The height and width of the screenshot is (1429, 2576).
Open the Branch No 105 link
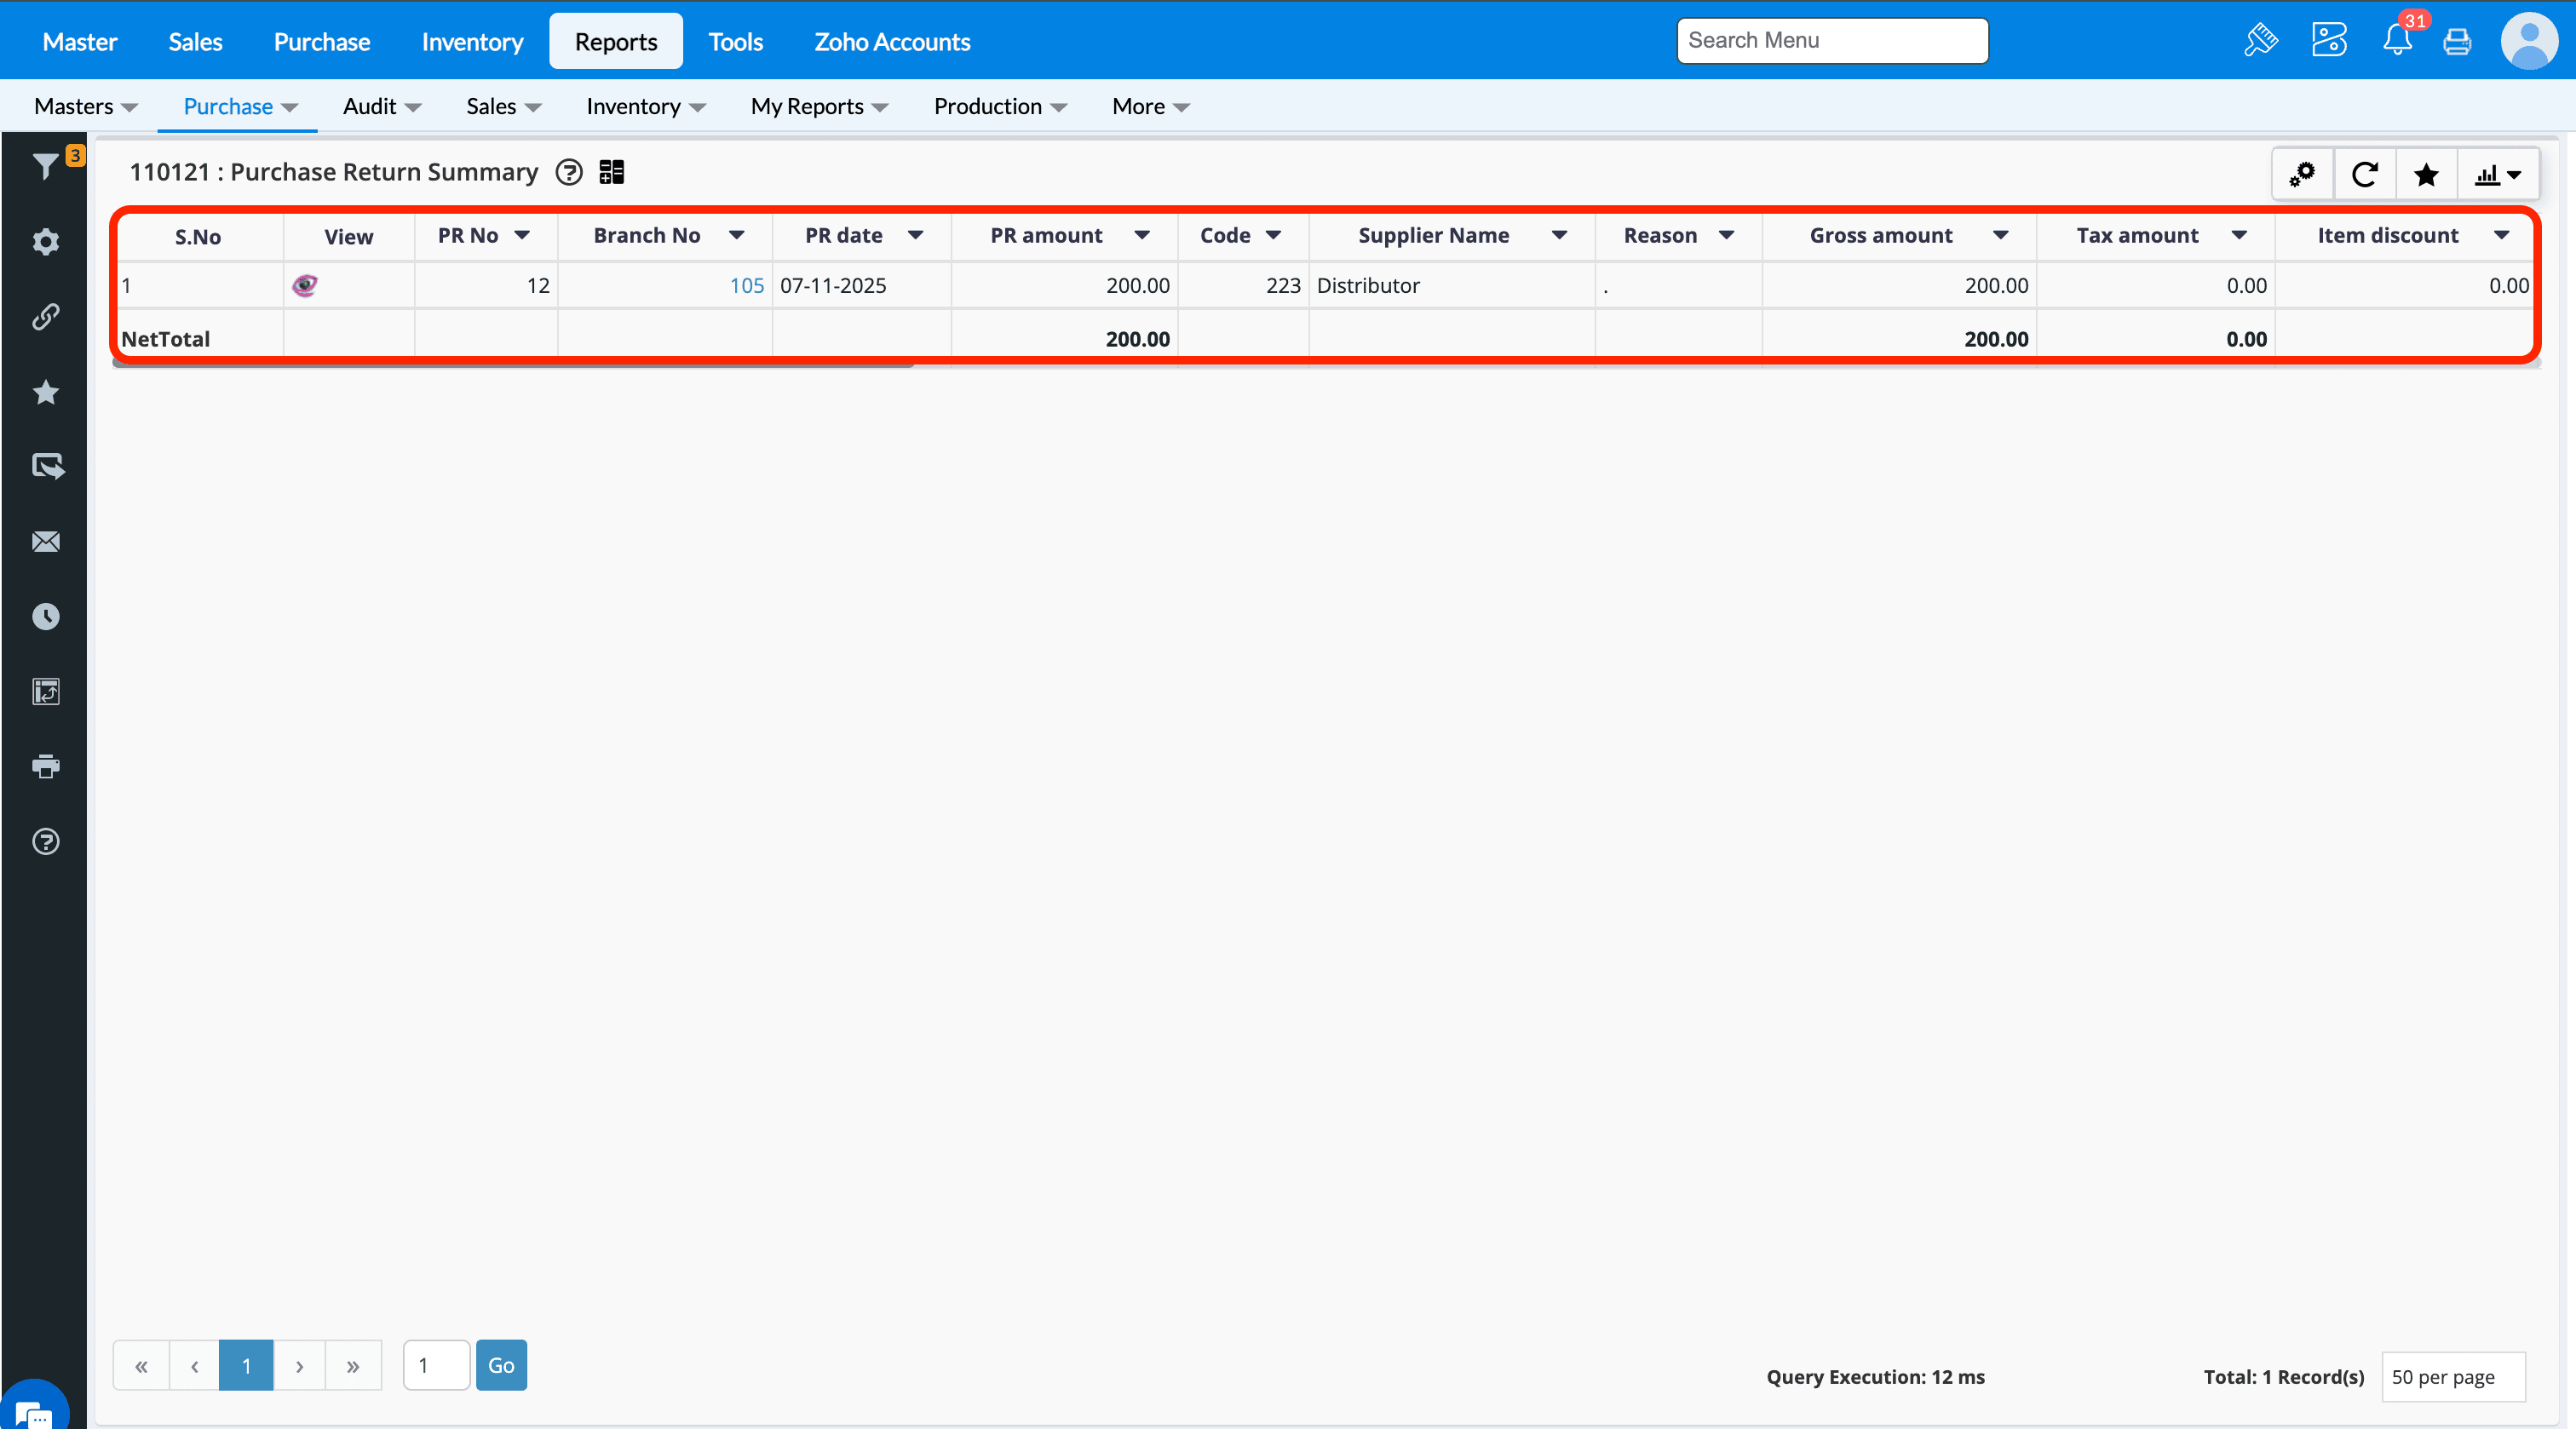click(x=746, y=286)
